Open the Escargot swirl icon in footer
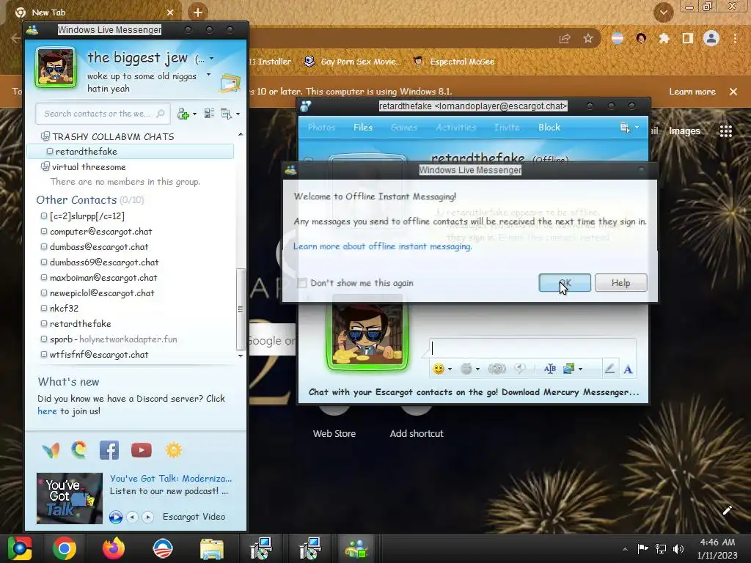Image resolution: width=751 pixels, height=563 pixels. pyautogui.click(x=79, y=449)
